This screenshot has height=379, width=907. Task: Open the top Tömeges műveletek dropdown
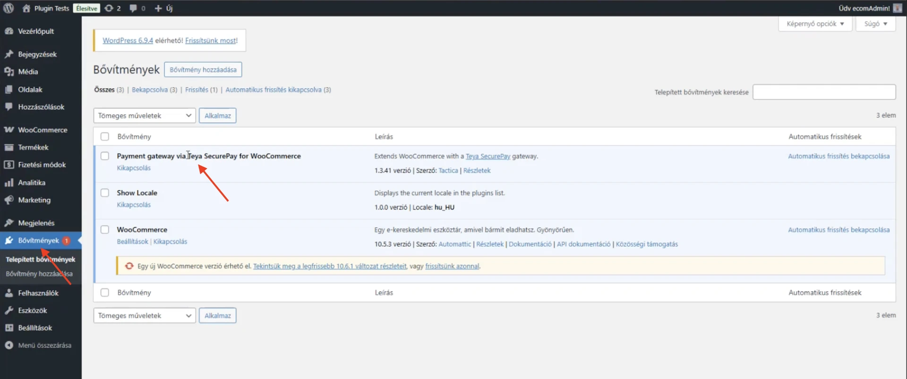[145, 116]
